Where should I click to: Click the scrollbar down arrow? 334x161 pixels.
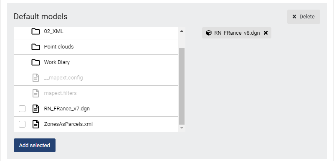[x=182, y=128]
